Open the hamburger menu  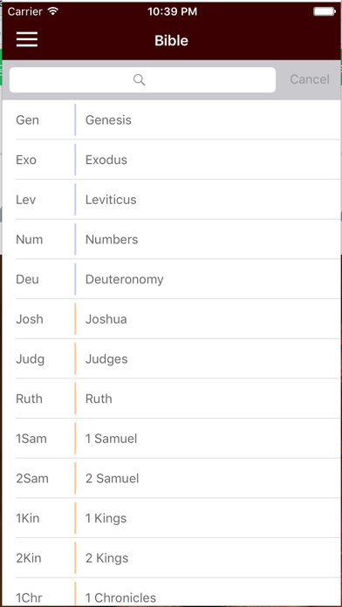[x=27, y=40]
